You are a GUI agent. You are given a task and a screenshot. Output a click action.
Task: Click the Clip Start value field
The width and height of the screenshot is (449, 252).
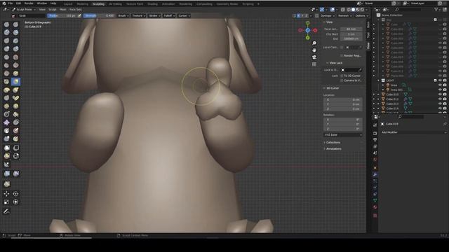pyautogui.click(x=351, y=34)
